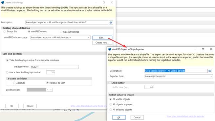The width and height of the screenshot is (215, 121).
Task: Click the fixed Building top z-value field
Action: pos(51,72)
